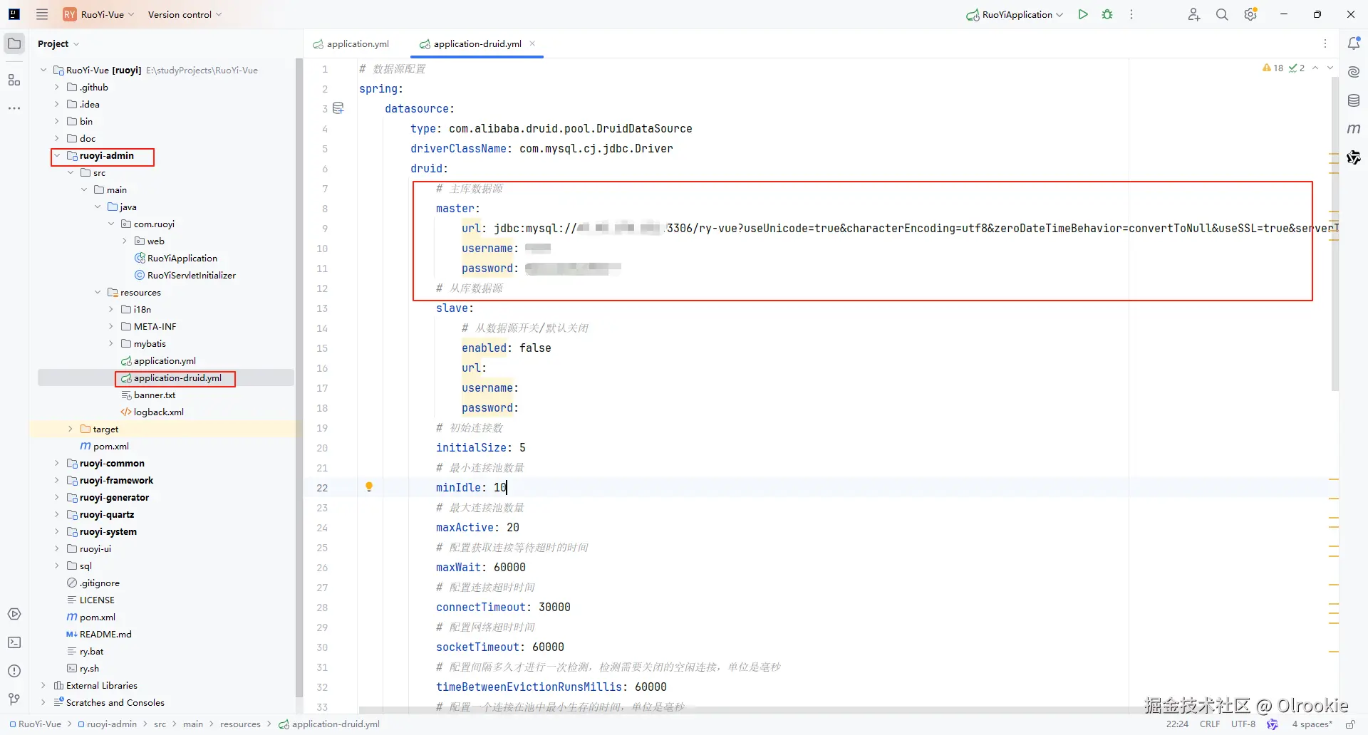Viewport: 1368px width, 735px height.
Task: Open the Project view dropdown
Action: pyautogui.click(x=58, y=43)
